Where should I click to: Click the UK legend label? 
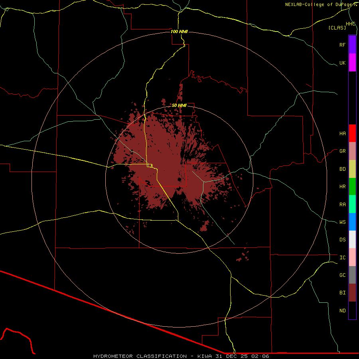(x=342, y=63)
